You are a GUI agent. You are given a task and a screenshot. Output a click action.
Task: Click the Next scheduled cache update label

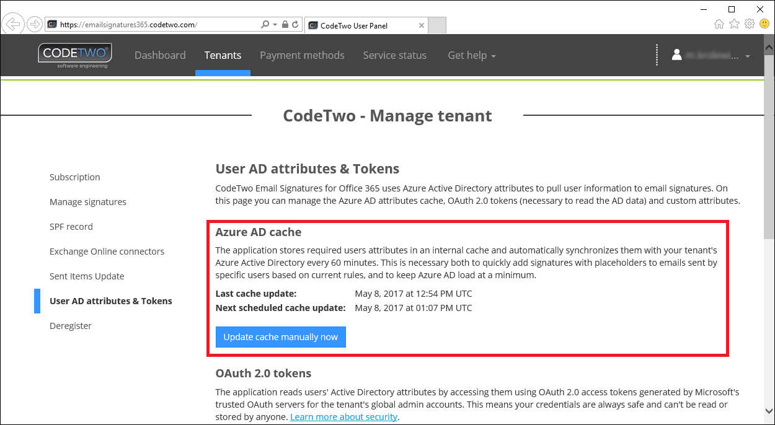[280, 308]
